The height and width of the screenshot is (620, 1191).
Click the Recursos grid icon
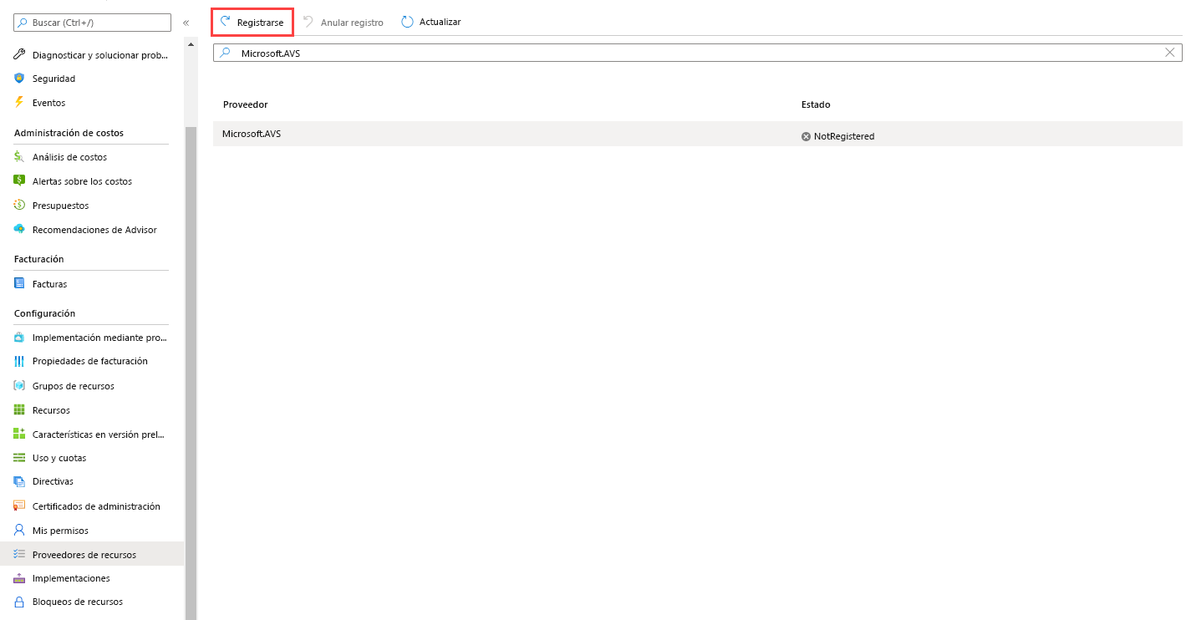18,409
